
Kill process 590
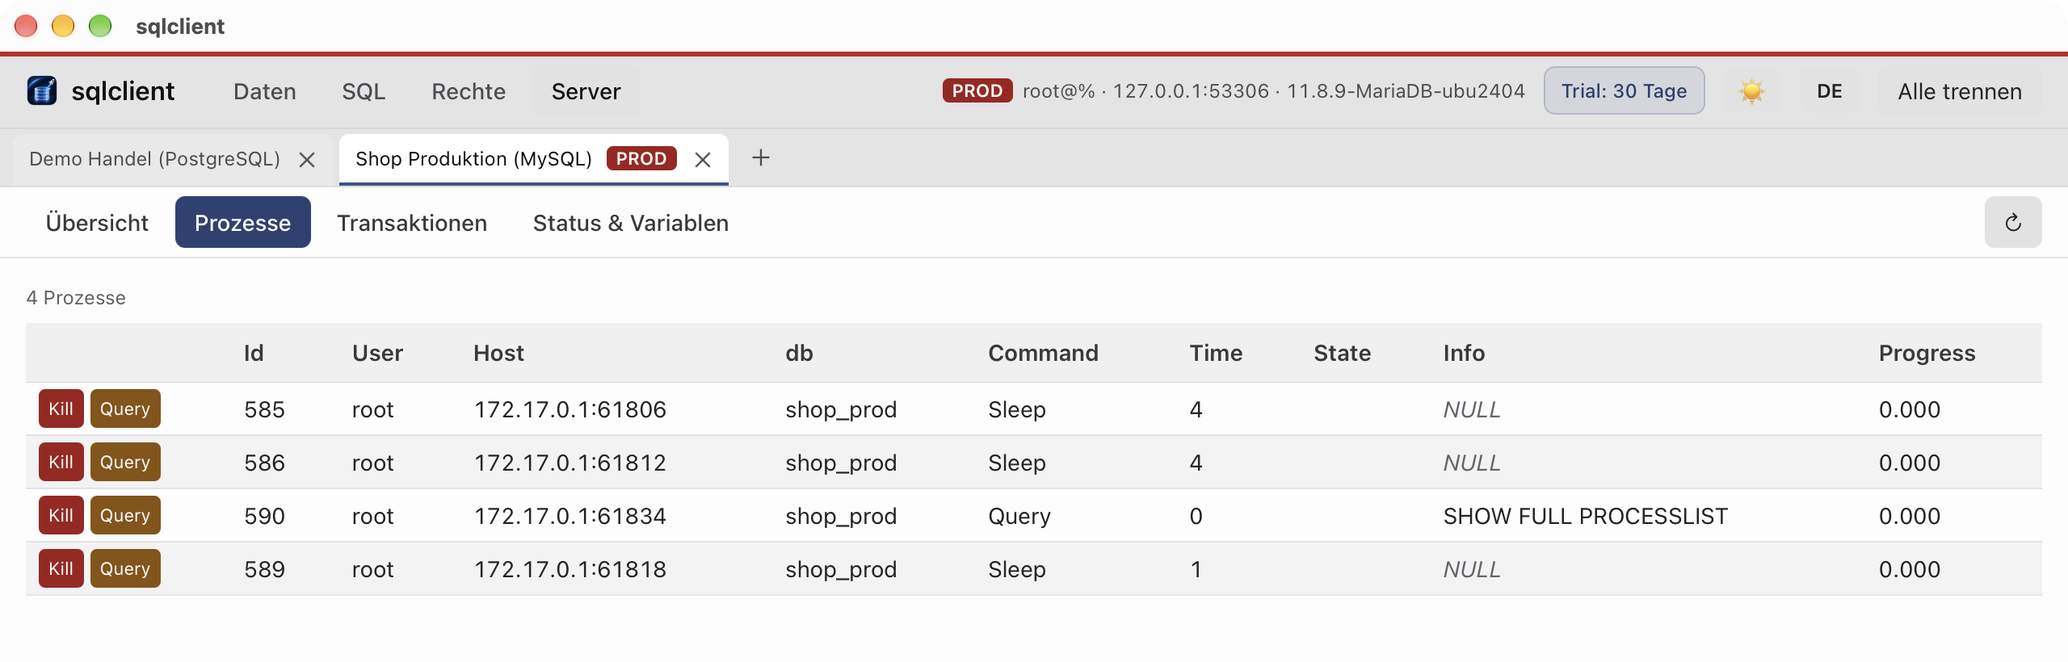61,515
